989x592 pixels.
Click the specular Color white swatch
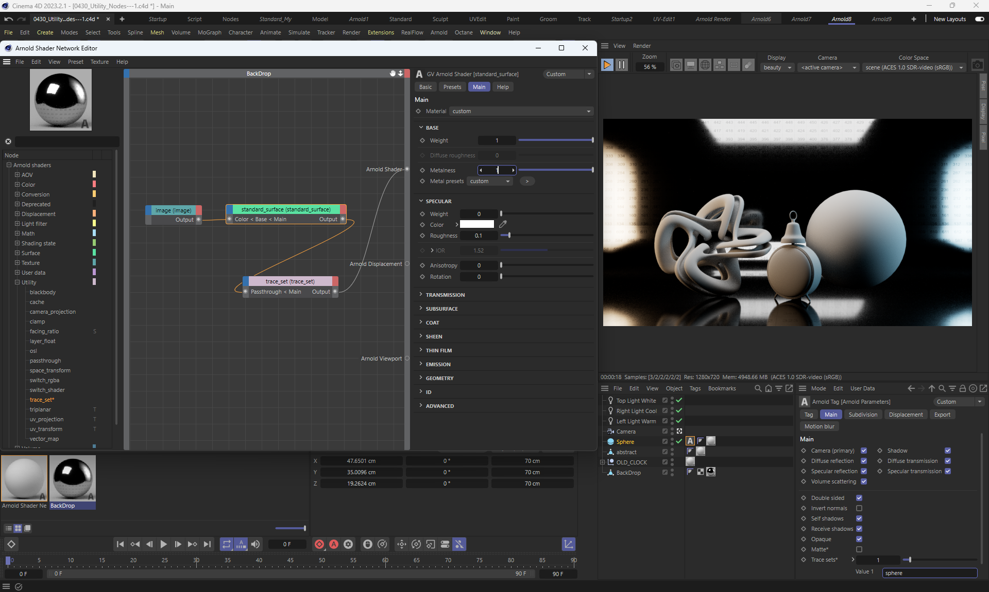[x=476, y=224]
